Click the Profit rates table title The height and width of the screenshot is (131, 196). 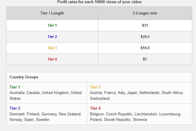[99, 2]
